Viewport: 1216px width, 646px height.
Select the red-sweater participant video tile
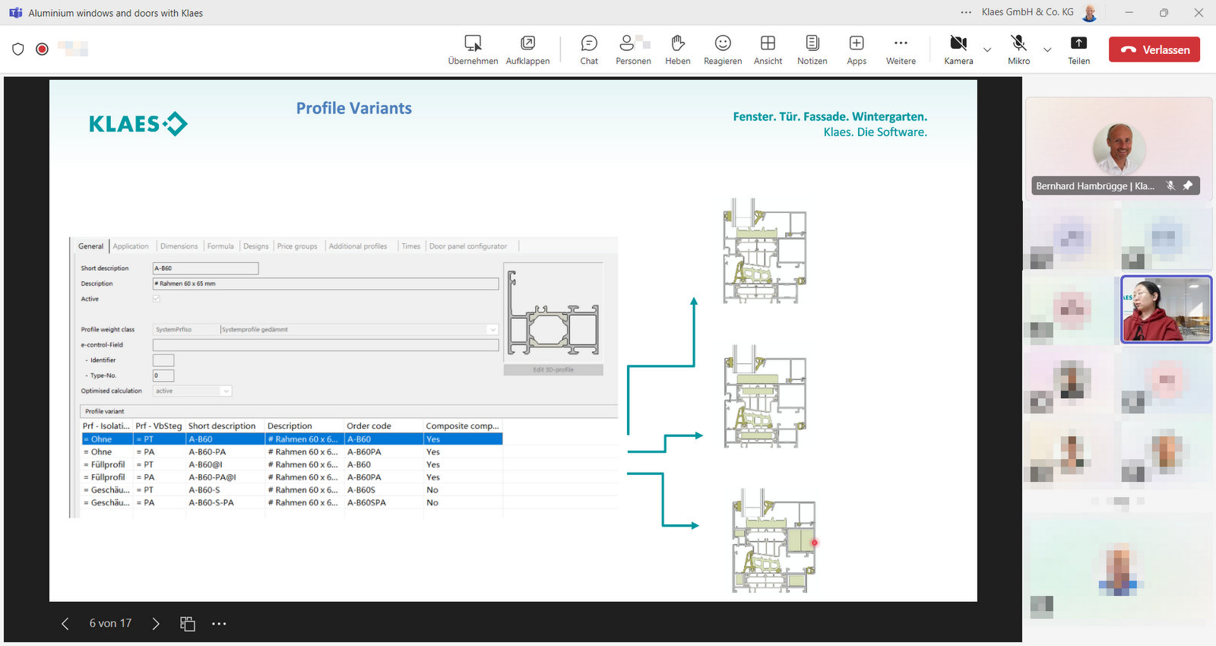[1166, 309]
